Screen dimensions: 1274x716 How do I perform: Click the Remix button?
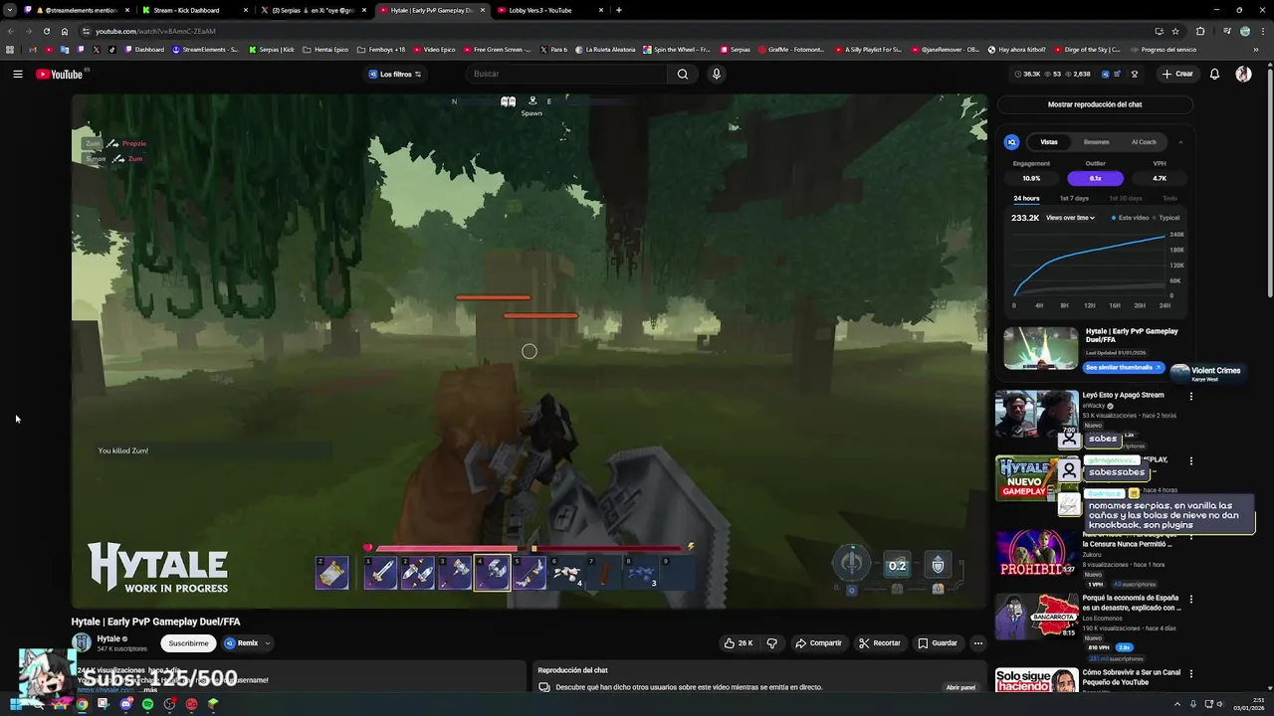coord(241,643)
